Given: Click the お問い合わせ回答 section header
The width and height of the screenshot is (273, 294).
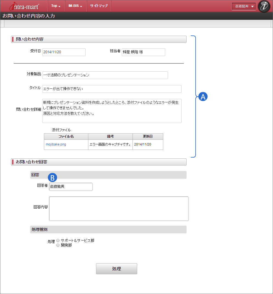Looking at the screenshot, I should (99, 162).
